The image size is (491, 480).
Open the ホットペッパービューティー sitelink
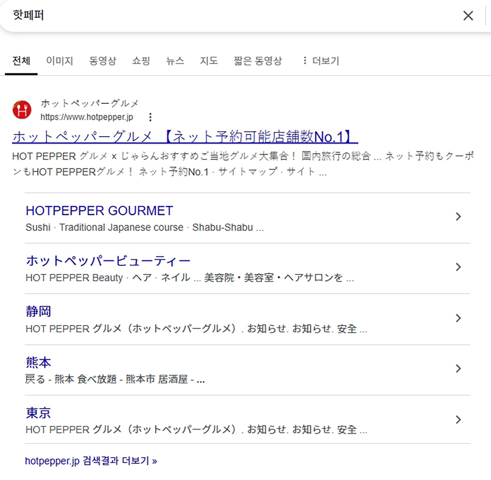click(x=107, y=260)
